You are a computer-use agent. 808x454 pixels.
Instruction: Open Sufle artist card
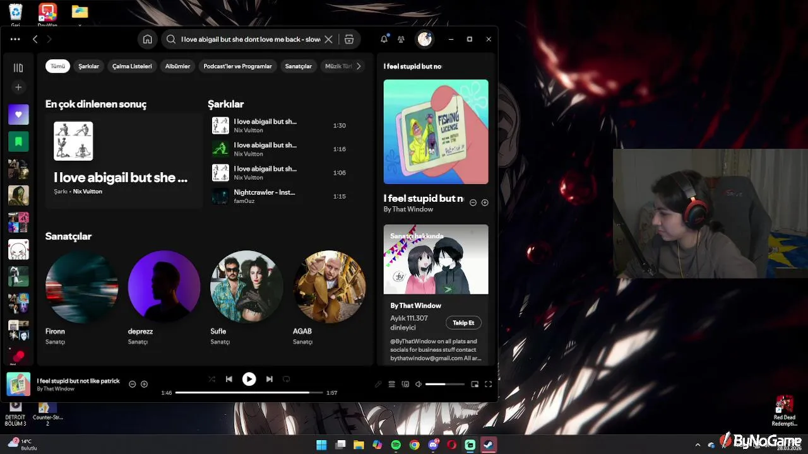coord(247,298)
